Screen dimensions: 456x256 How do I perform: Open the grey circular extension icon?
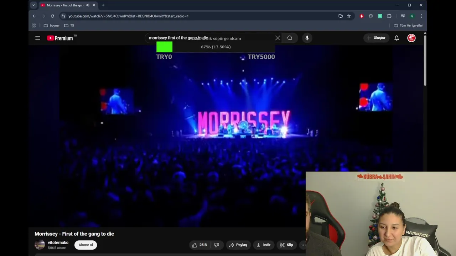[x=371, y=16]
